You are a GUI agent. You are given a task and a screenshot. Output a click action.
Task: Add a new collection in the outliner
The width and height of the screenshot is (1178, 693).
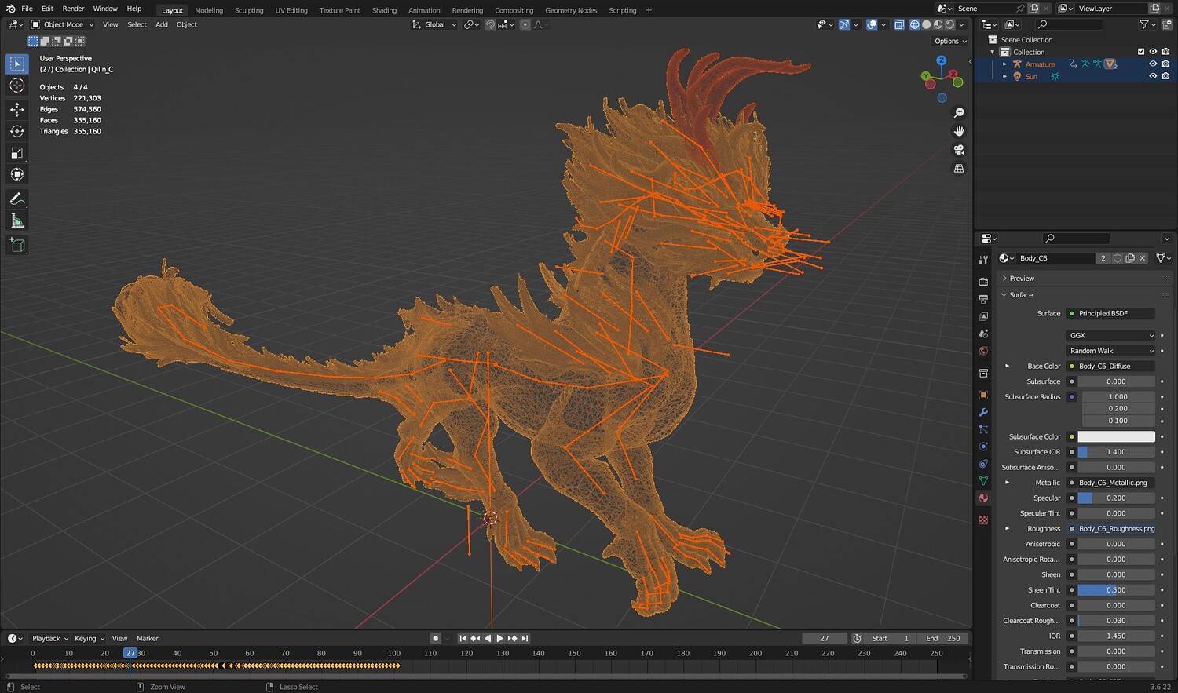point(1165,24)
